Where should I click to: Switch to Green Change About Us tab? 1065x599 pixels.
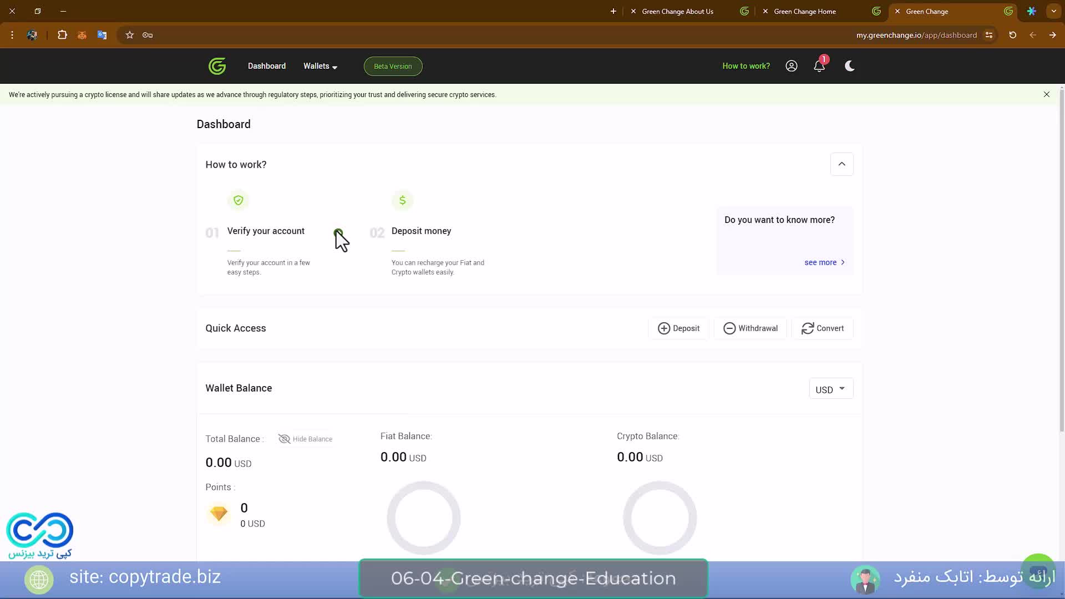(x=677, y=11)
